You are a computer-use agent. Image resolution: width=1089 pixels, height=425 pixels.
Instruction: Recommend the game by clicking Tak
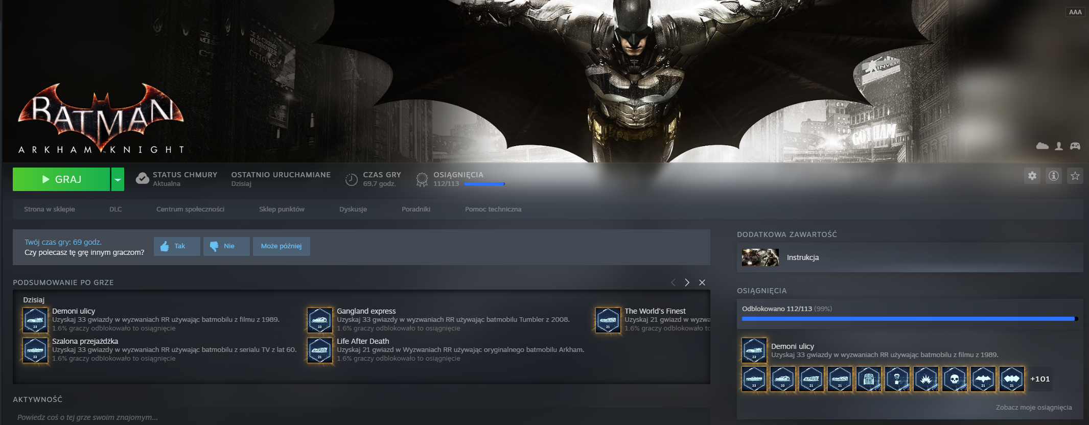tap(177, 246)
